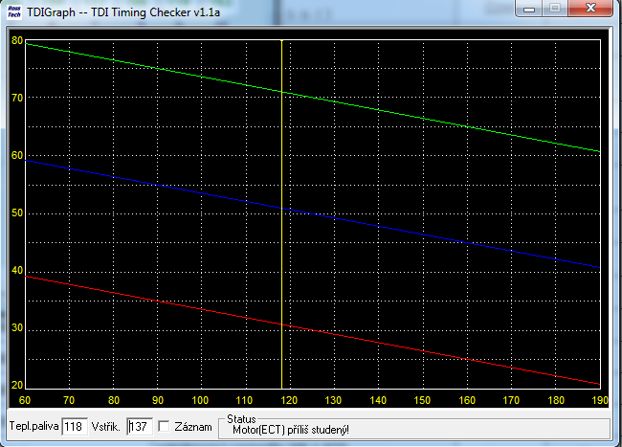Click the 20 label on vertical axis
Viewport: 622px width, 447px height.
click(16, 386)
